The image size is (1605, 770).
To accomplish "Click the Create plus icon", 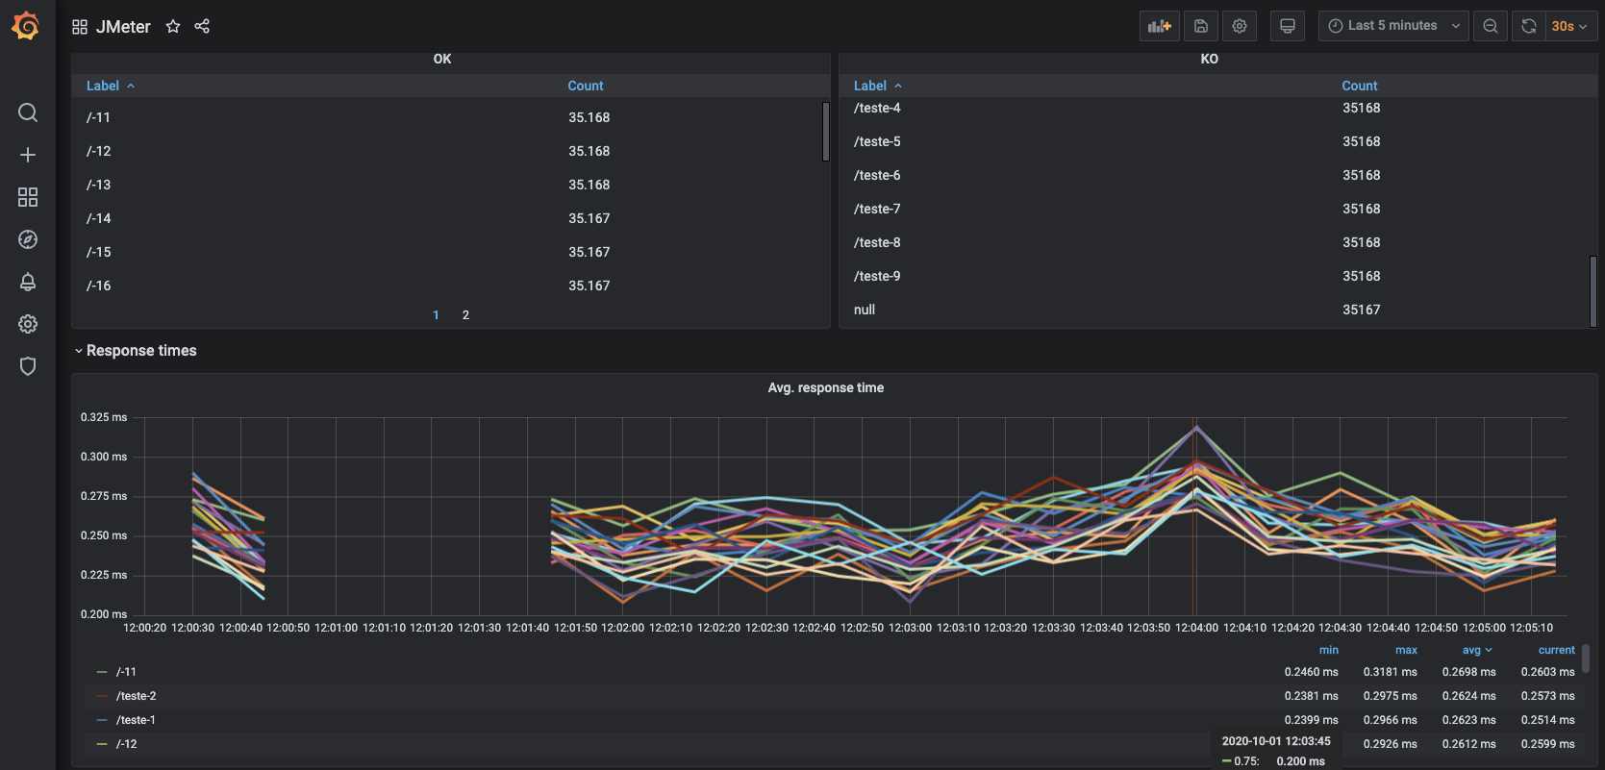I will pyautogui.click(x=28, y=155).
